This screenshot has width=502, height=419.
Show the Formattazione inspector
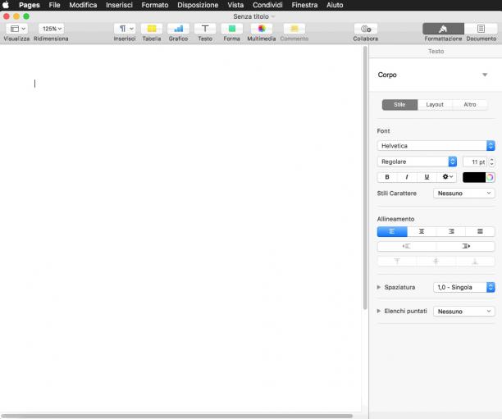tap(443, 29)
